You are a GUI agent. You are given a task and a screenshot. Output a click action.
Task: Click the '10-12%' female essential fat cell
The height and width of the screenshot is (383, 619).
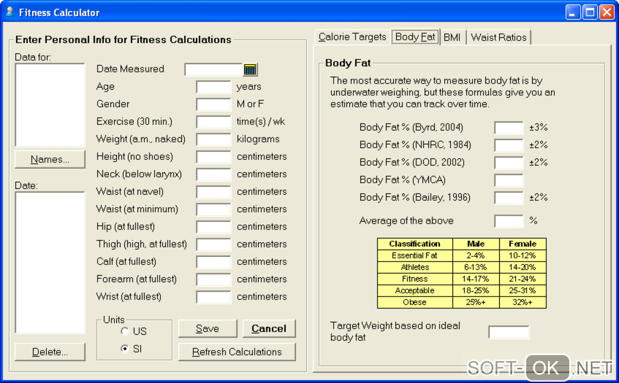point(523,255)
